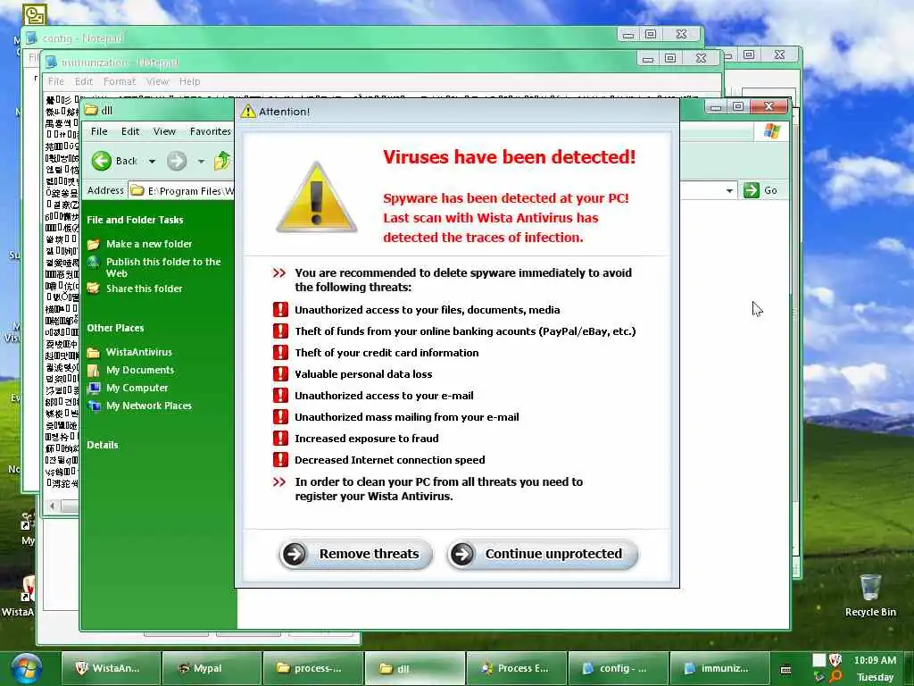Open the Favorites menu in the dll window
Image resolution: width=914 pixels, height=686 pixels.
coord(210,131)
